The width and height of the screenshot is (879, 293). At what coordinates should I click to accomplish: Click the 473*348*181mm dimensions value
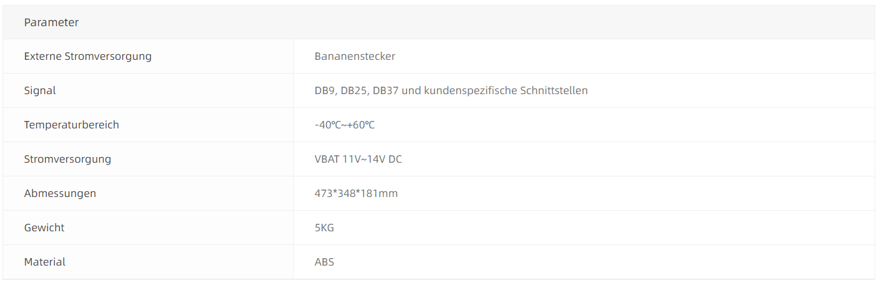click(356, 193)
